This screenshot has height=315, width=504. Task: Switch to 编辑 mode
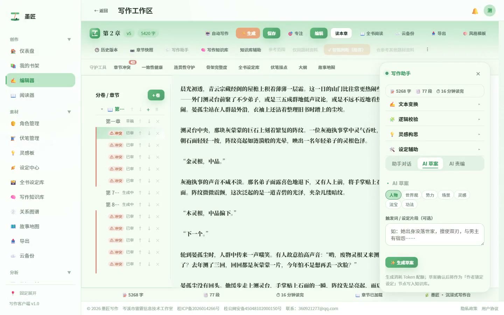(x=319, y=34)
